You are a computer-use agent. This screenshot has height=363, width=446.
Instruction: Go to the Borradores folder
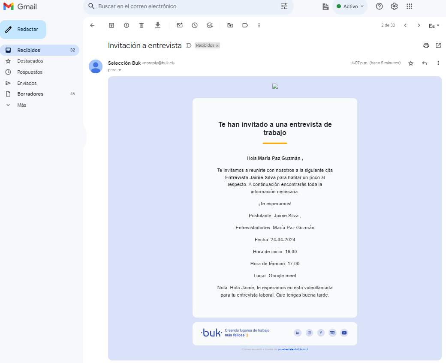click(x=30, y=94)
